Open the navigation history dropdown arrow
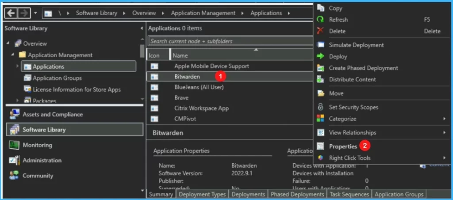 point(35,13)
